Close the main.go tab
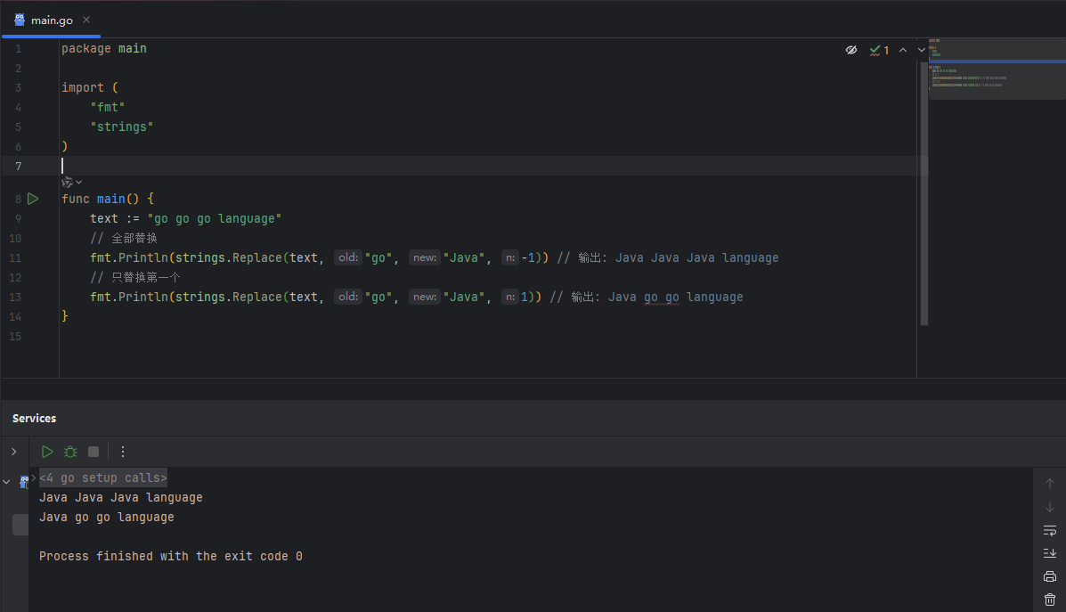This screenshot has height=612, width=1066. pyautogui.click(x=85, y=20)
